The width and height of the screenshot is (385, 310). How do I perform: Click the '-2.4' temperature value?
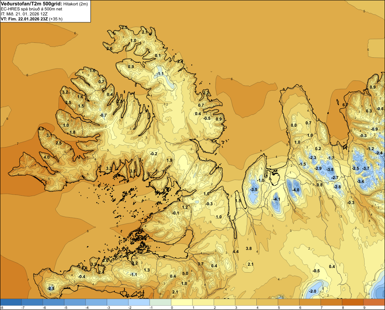(x=379, y=153)
